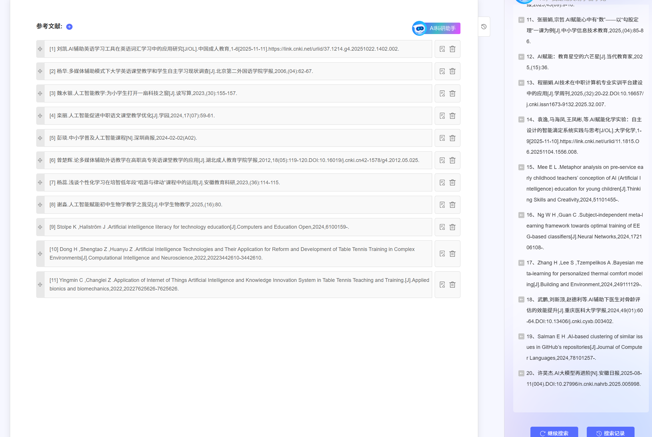Image resolution: width=652 pixels, height=437 pixels.
Task: Delete reference [5] by 彭琰
Action: pos(452,138)
